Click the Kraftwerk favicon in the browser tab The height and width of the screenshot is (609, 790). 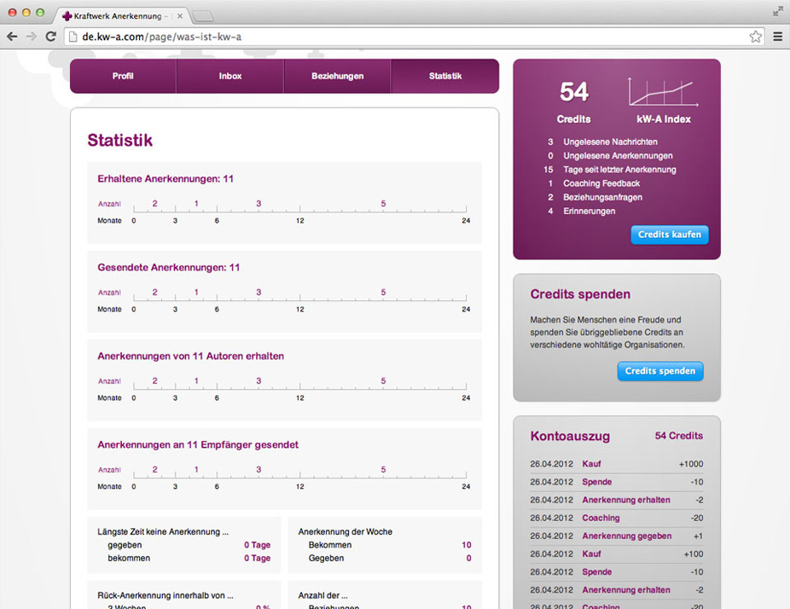click(67, 15)
